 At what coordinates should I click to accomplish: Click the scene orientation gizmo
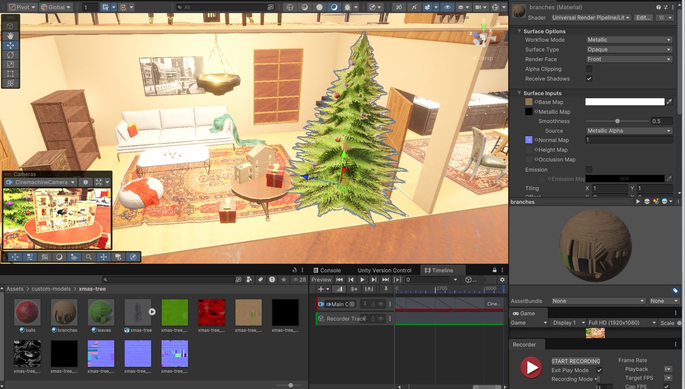(x=483, y=38)
